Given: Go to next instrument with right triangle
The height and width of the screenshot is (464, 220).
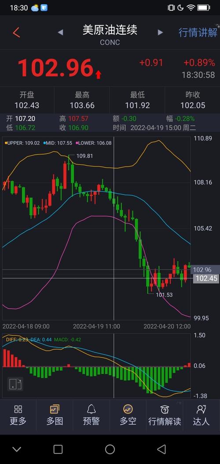Looking at the screenshot, I should [x=161, y=32].
